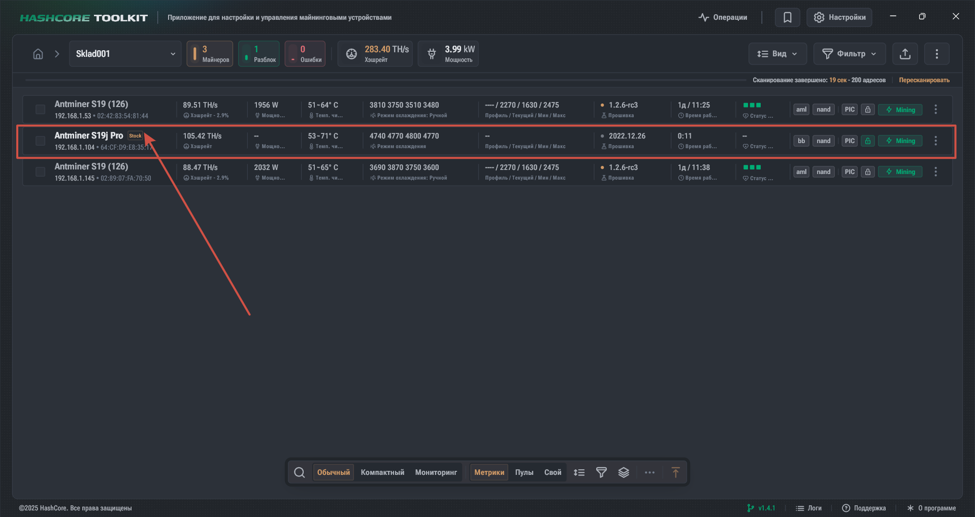
Task: Open the three-dot menu beside the export icon
Action: [x=937, y=54]
